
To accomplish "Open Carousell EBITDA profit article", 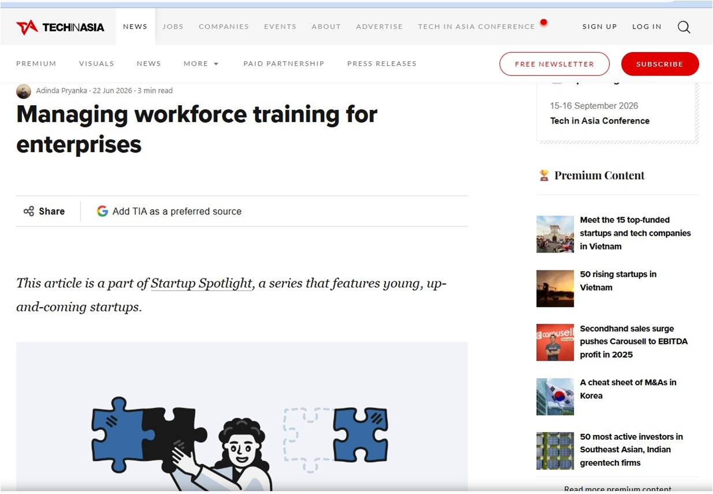I will point(634,341).
